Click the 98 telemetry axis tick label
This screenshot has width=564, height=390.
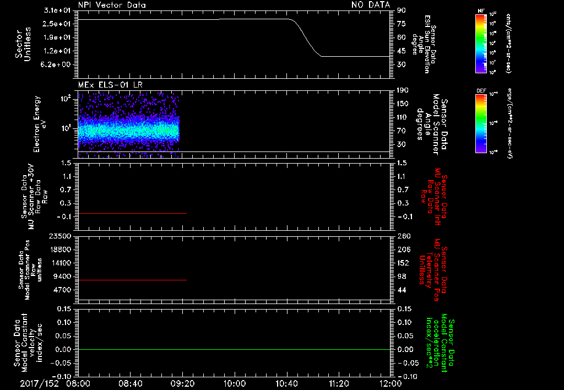402,277
